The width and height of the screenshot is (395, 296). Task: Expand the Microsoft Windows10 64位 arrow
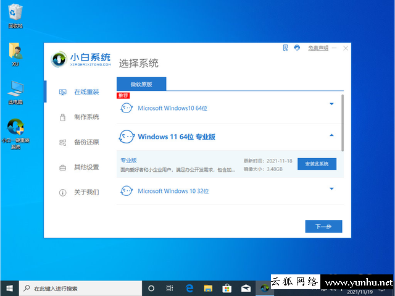coord(331,104)
